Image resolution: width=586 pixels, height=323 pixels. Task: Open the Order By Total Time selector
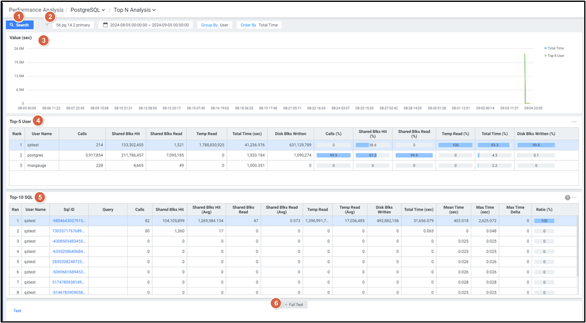click(260, 25)
